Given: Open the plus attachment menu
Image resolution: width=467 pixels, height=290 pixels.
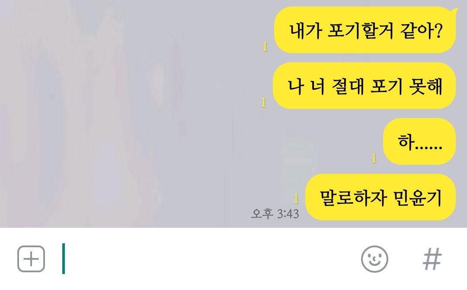Looking at the screenshot, I should (x=31, y=259).
